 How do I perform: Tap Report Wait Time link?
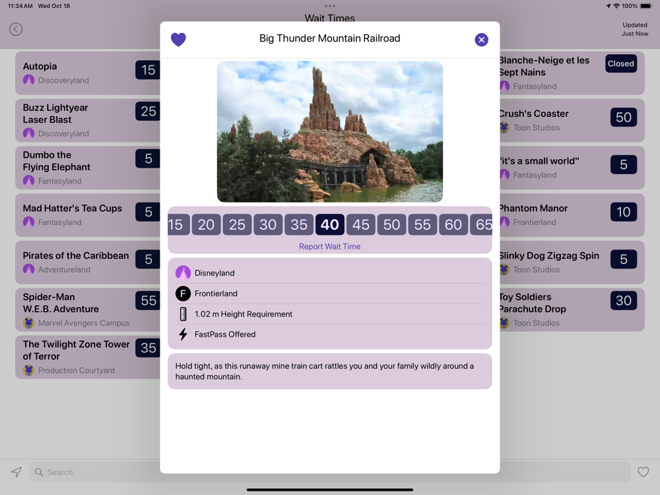pos(329,247)
